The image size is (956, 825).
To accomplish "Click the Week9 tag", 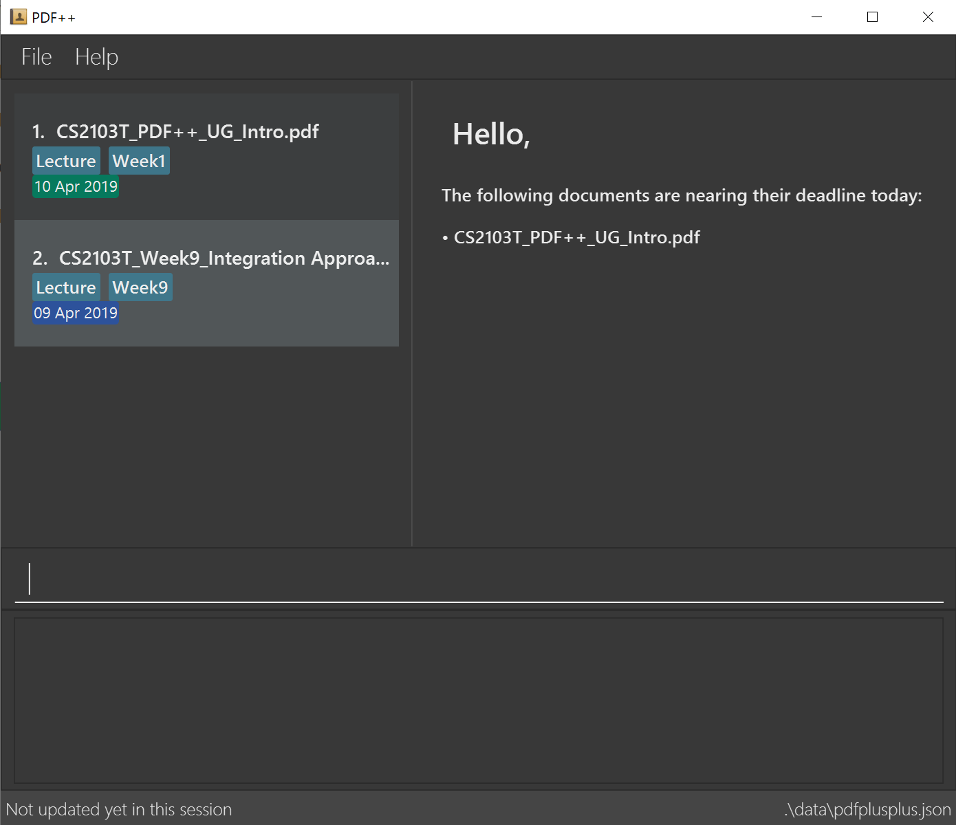I will coord(140,287).
